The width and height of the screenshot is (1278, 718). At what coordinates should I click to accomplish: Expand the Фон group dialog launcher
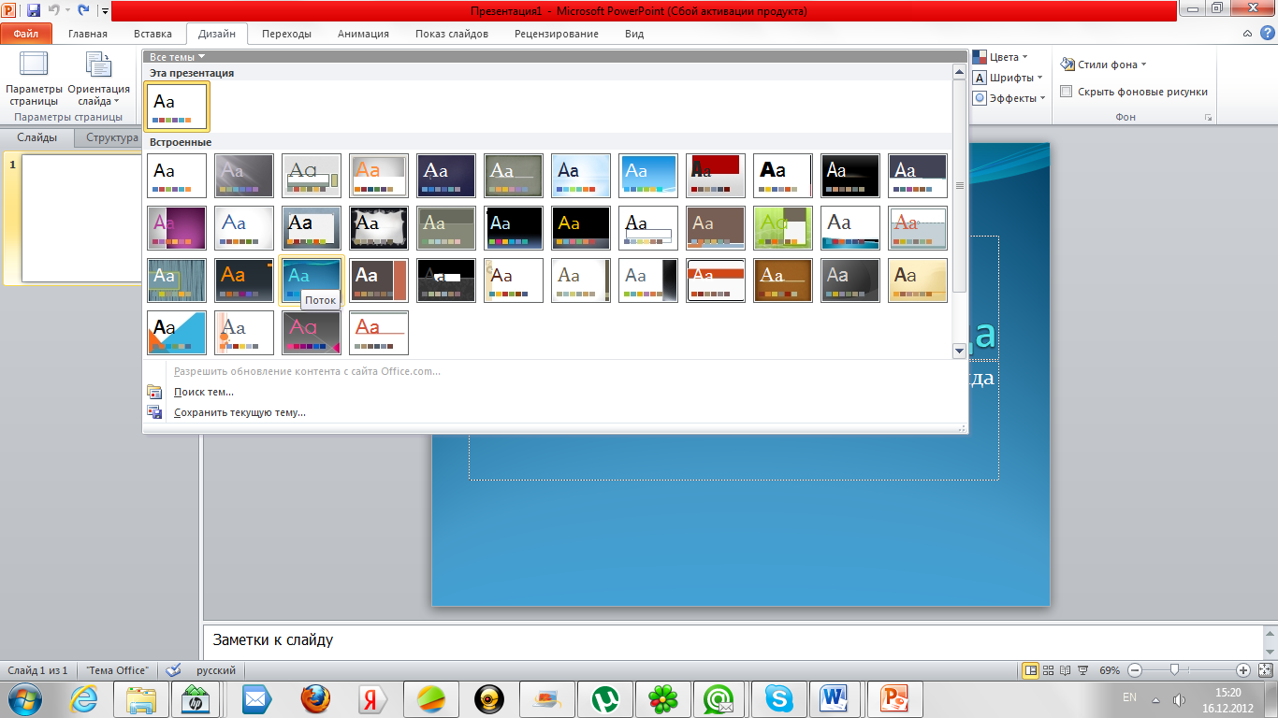point(1209,118)
